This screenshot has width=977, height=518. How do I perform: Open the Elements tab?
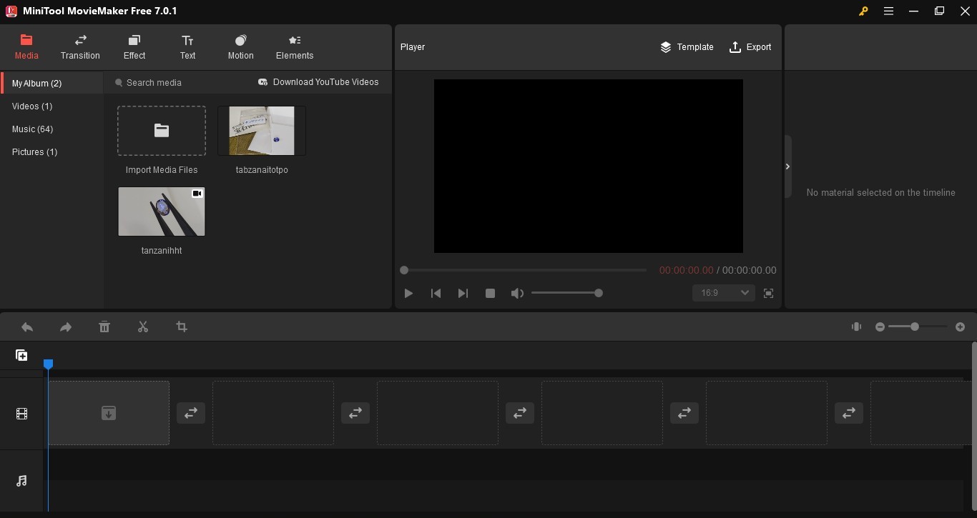295,47
